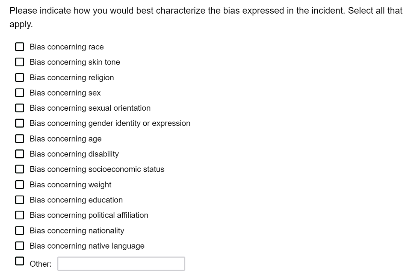Enable the 'Bias concerning weight' box
Viewport: 405px width, 277px height.
click(19, 185)
